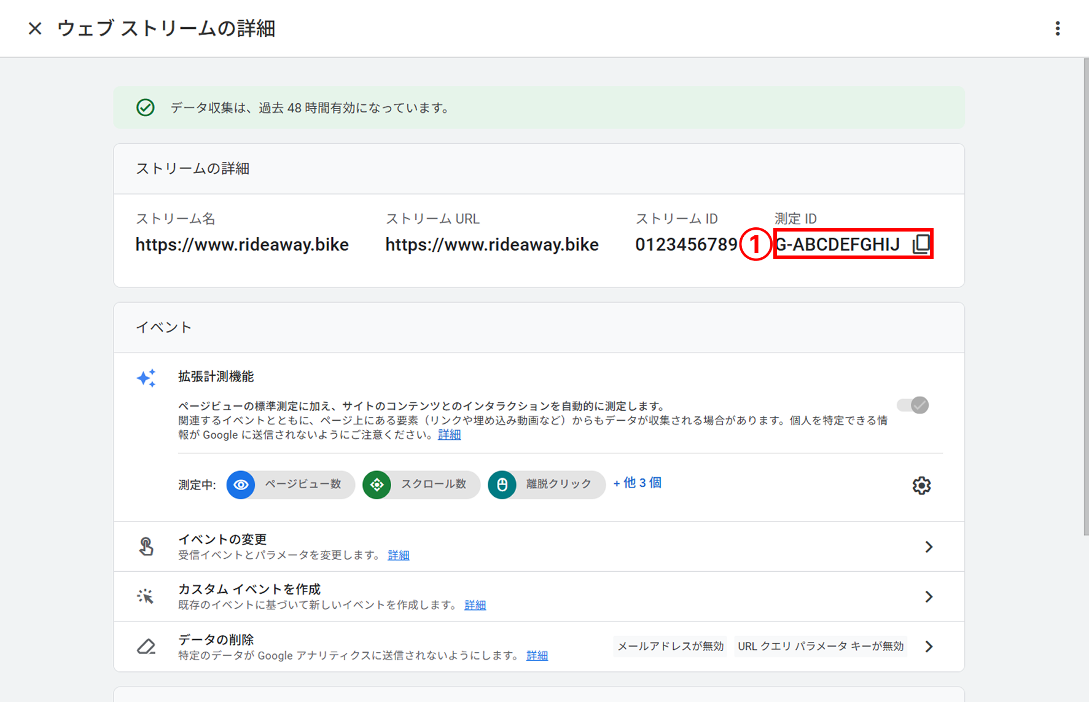Open the three-dot more options menu
Viewport: 1089px width, 702px height.
coord(1057,28)
